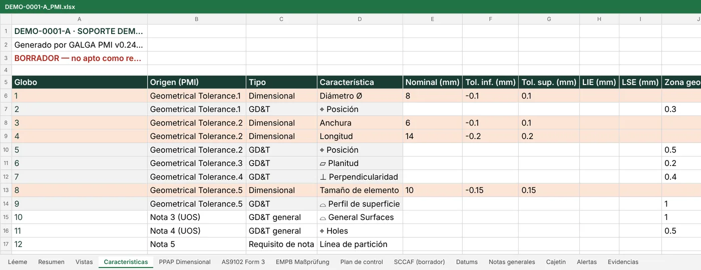This screenshot has width=701, height=270.
Task: Click Globo cell '12'
Action: pyautogui.click(x=80, y=244)
